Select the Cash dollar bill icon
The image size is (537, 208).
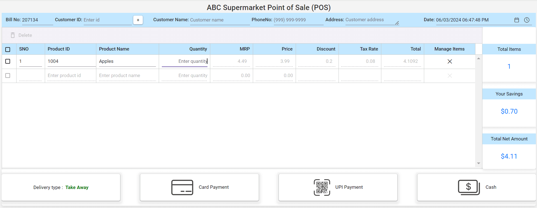(x=468, y=187)
